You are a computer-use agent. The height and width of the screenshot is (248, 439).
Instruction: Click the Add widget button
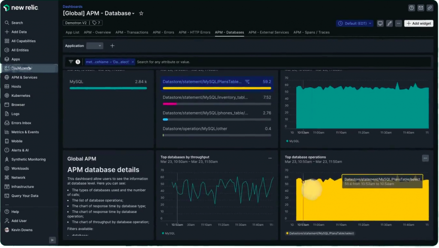pyautogui.click(x=418, y=24)
